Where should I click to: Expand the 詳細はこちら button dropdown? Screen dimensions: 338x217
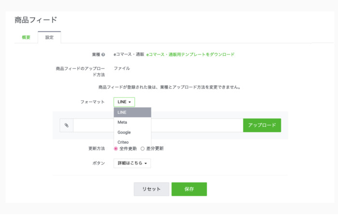tap(132, 163)
